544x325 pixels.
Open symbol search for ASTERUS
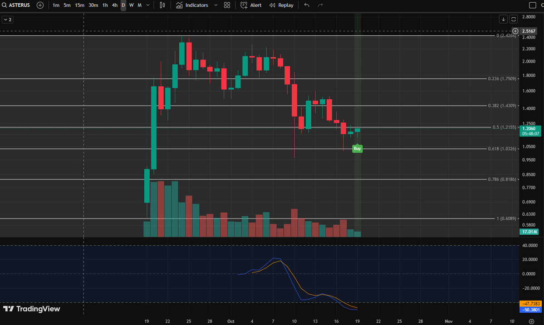(x=16, y=5)
